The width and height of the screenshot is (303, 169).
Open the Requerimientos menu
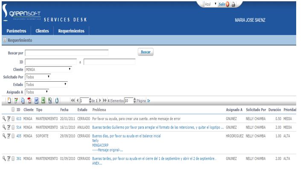pos(71,31)
